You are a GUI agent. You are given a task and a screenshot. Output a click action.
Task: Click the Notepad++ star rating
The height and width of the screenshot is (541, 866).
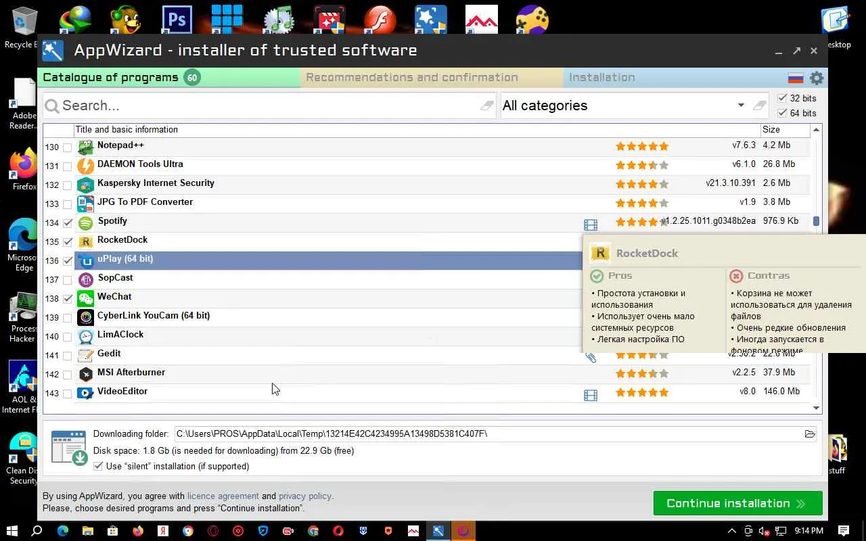pyautogui.click(x=642, y=146)
